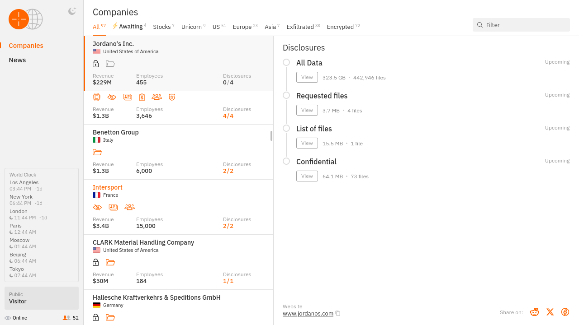Click the lock icon under Jordano's Inc.

click(x=95, y=64)
